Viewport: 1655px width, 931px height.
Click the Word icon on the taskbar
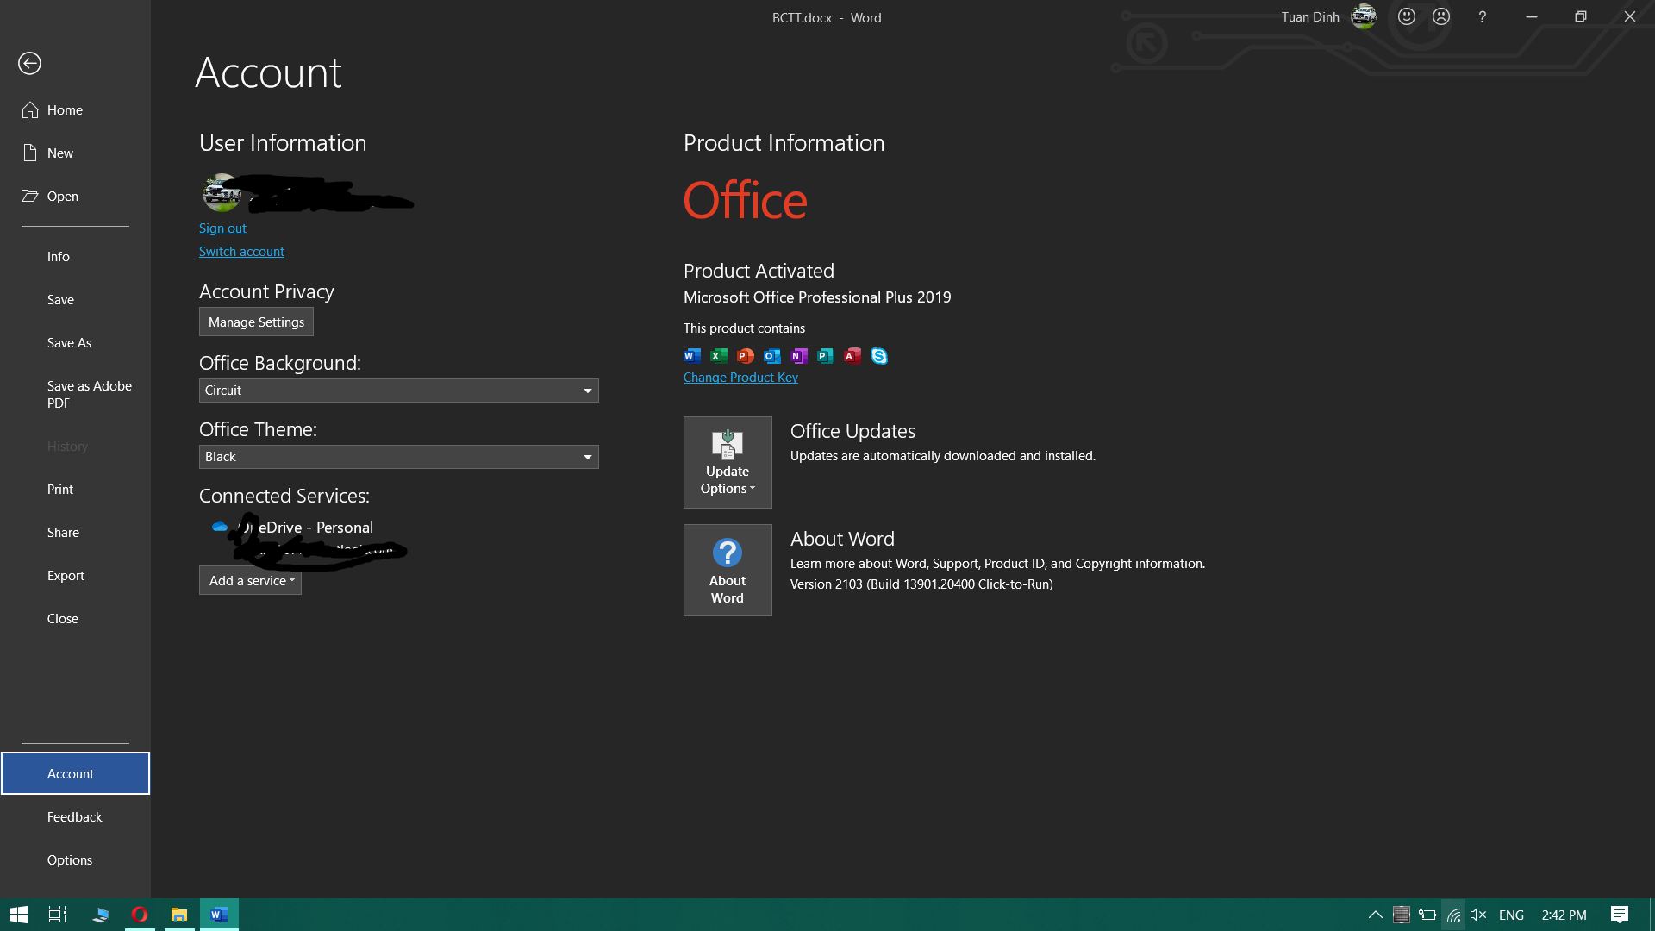click(x=218, y=915)
